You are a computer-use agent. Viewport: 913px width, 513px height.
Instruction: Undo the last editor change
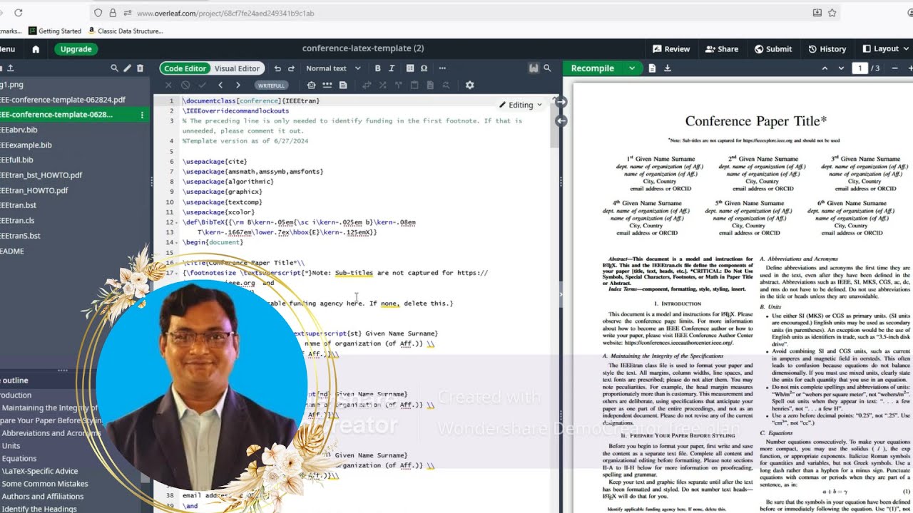(x=277, y=68)
